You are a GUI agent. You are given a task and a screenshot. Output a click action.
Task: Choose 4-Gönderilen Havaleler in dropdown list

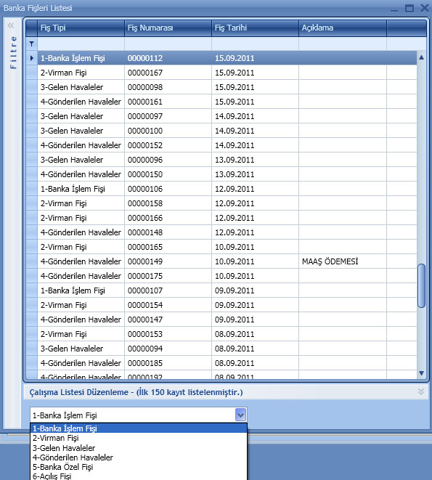tap(139, 457)
